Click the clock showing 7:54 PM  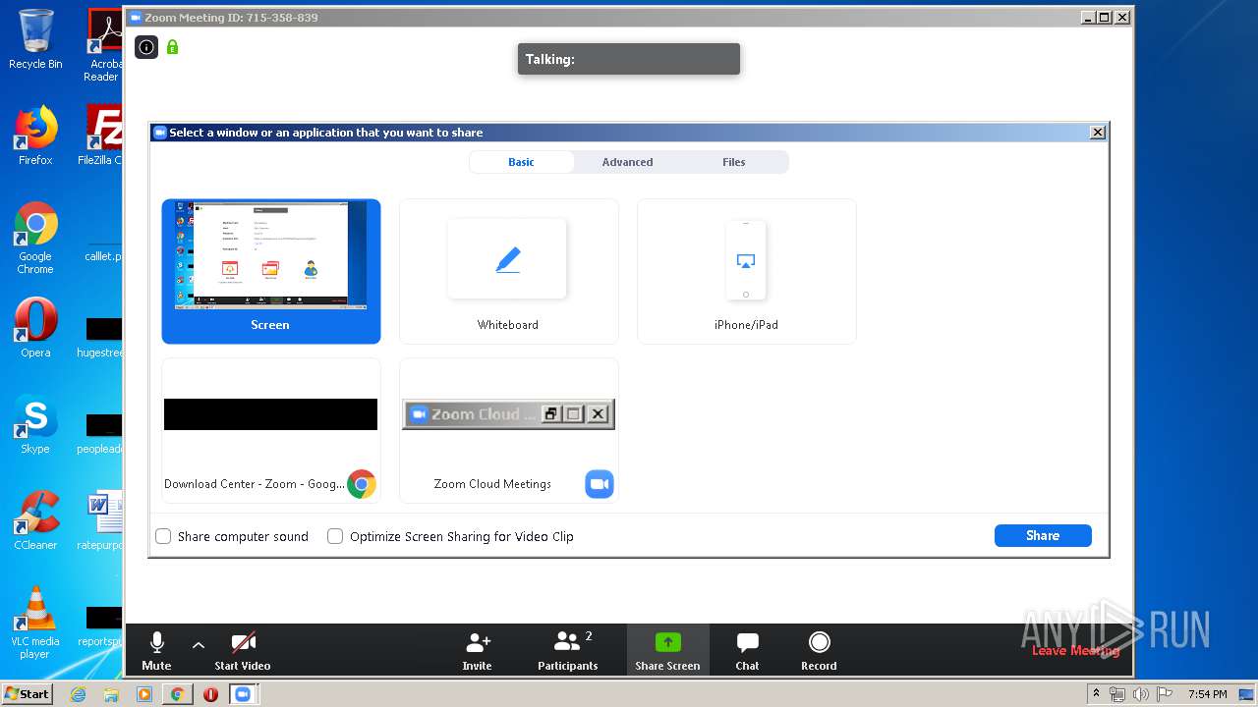pos(1206,694)
